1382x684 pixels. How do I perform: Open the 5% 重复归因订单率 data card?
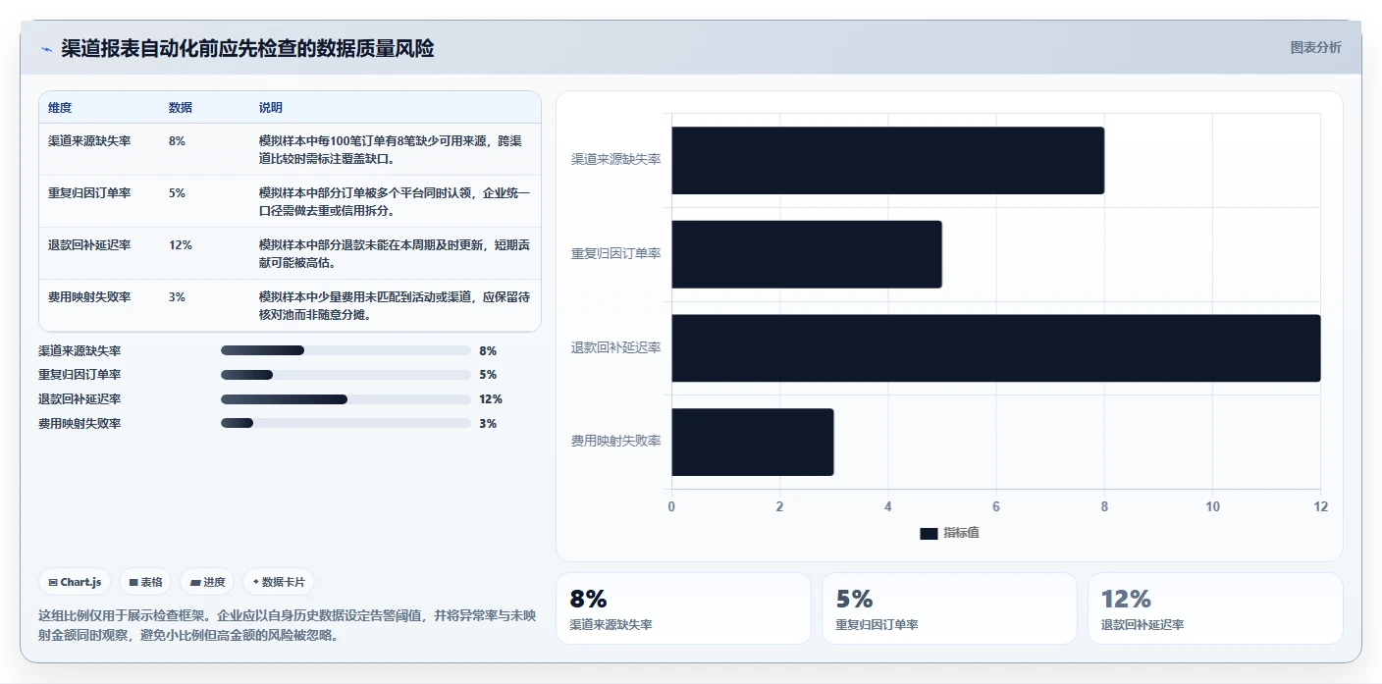(x=949, y=608)
